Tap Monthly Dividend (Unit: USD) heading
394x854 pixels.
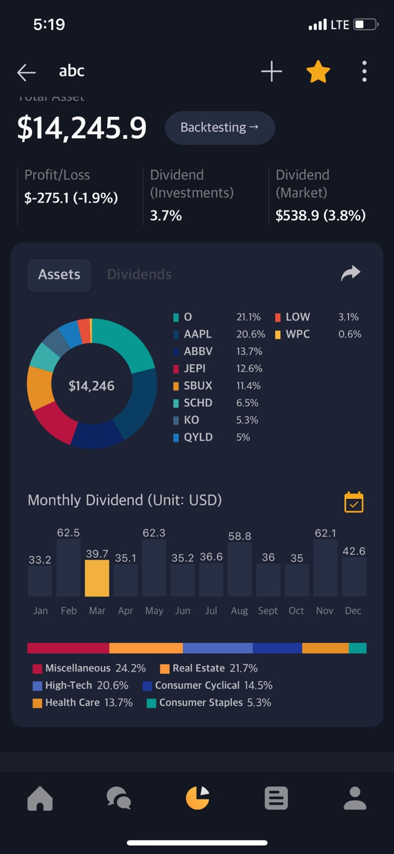[125, 500]
